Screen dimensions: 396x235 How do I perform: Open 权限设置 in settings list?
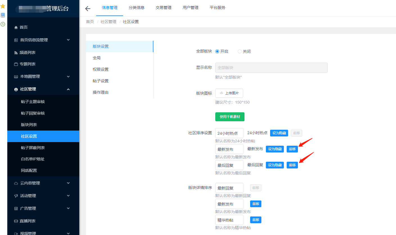click(119, 69)
